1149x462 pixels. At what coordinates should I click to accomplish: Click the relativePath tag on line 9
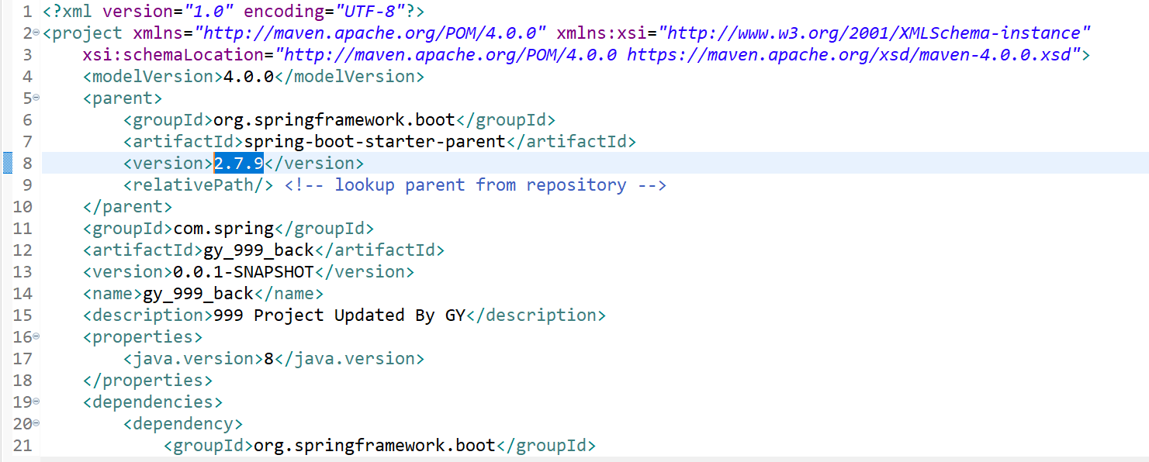click(198, 185)
